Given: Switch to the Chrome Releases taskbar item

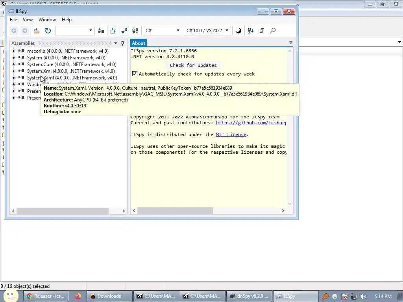Looking at the screenshot, I should tap(46, 296).
